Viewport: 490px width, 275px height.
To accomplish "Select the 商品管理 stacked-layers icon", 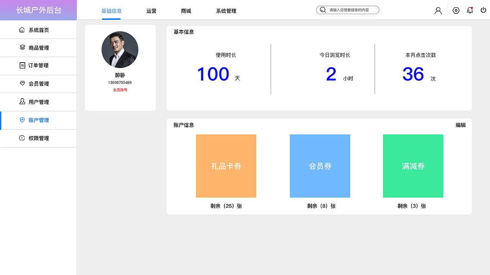I will pos(22,47).
